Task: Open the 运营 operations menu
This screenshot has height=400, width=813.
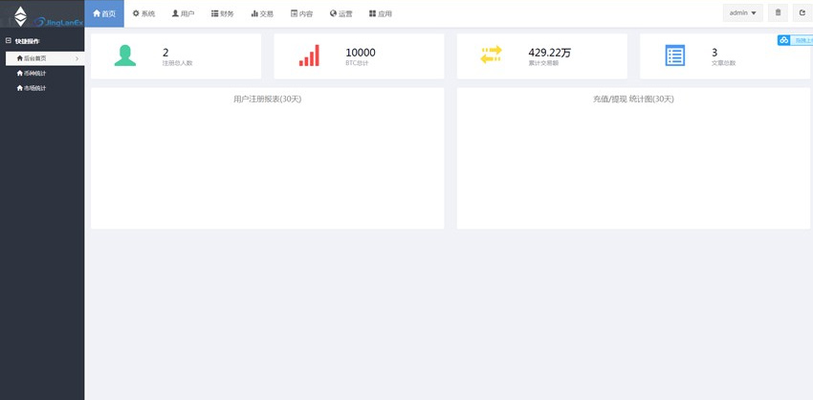Action: pyautogui.click(x=341, y=13)
